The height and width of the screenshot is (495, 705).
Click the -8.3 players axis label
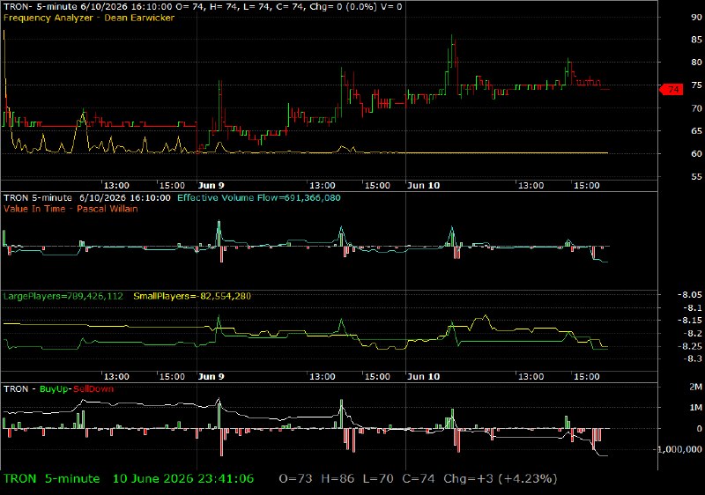click(692, 358)
